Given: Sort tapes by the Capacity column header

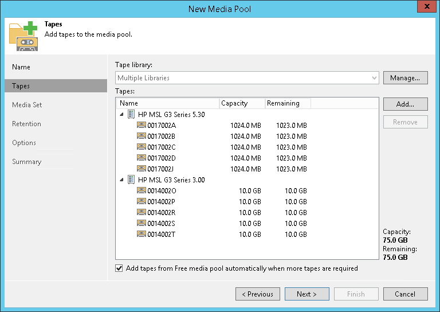Looking at the screenshot, I should pyautogui.click(x=242, y=103).
